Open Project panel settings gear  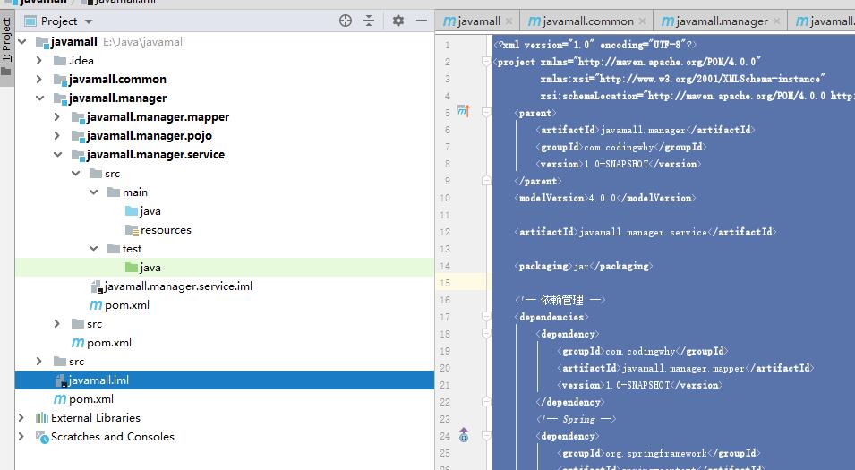398,21
